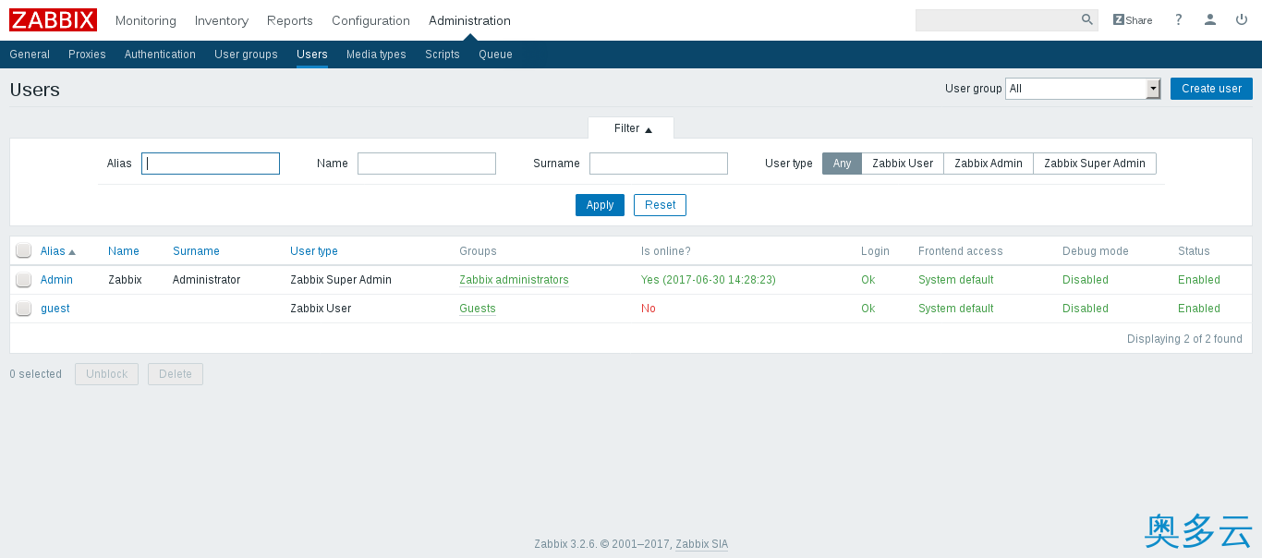The width and height of the screenshot is (1262, 558).
Task: Open the guest user link
Action: 55,309
